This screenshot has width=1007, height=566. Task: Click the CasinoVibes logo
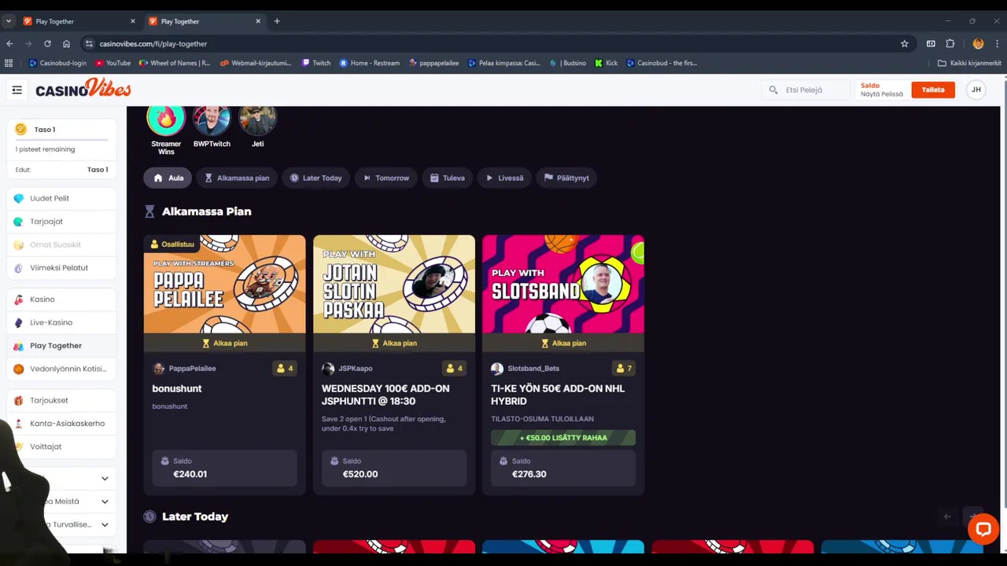tap(83, 89)
